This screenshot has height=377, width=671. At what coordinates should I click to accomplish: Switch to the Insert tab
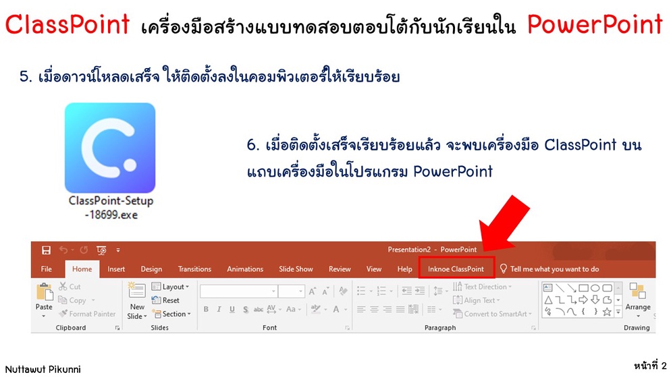coord(116,269)
